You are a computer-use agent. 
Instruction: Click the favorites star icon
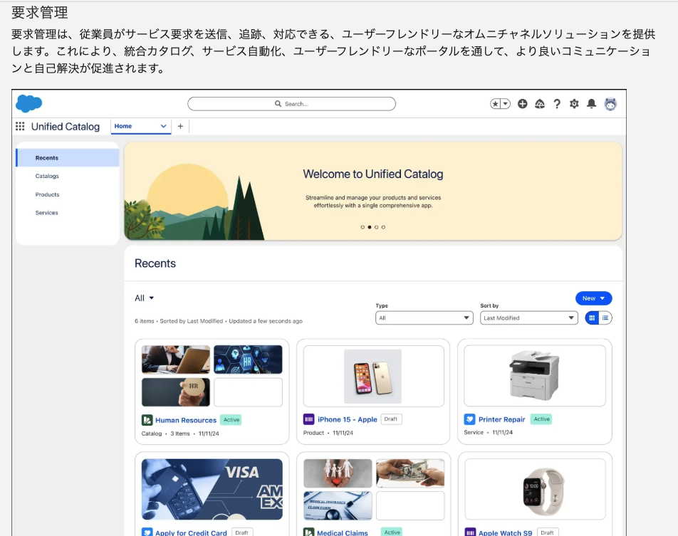pos(496,104)
